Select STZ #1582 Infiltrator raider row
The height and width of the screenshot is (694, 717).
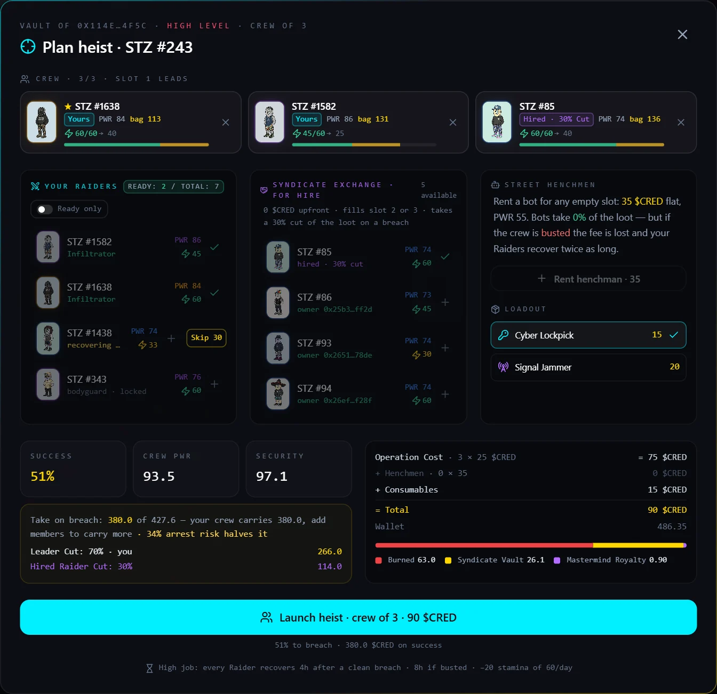[128, 247]
